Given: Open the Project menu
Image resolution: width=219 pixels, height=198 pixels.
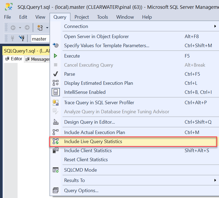Looking at the screenshot, I should (82, 17).
